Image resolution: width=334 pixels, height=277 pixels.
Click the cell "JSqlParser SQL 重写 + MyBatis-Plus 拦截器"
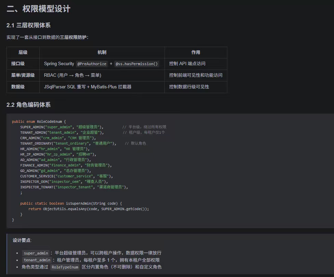[88, 87]
